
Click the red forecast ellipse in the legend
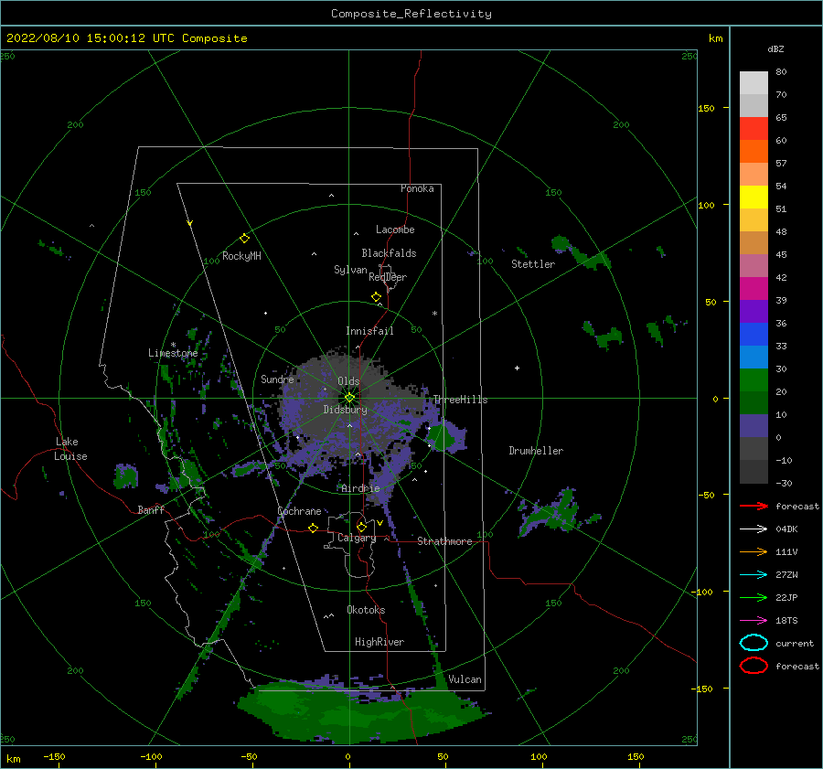(x=754, y=666)
